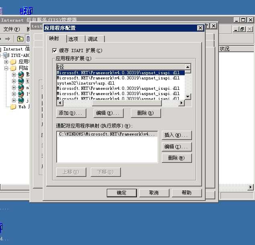Click 删除(M) for wildcard mappings
The image size is (255, 245).
click(177, 158)
